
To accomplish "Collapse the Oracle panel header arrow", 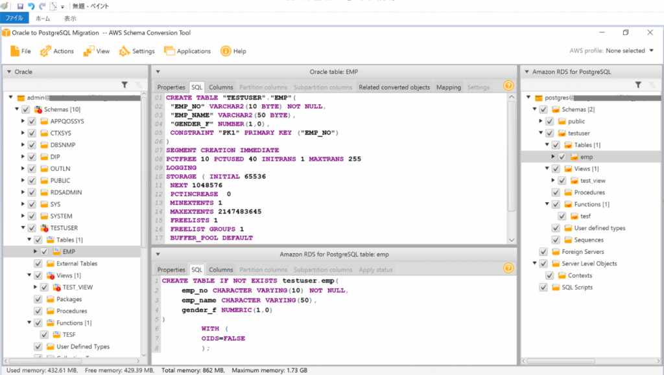I will 9,72.
